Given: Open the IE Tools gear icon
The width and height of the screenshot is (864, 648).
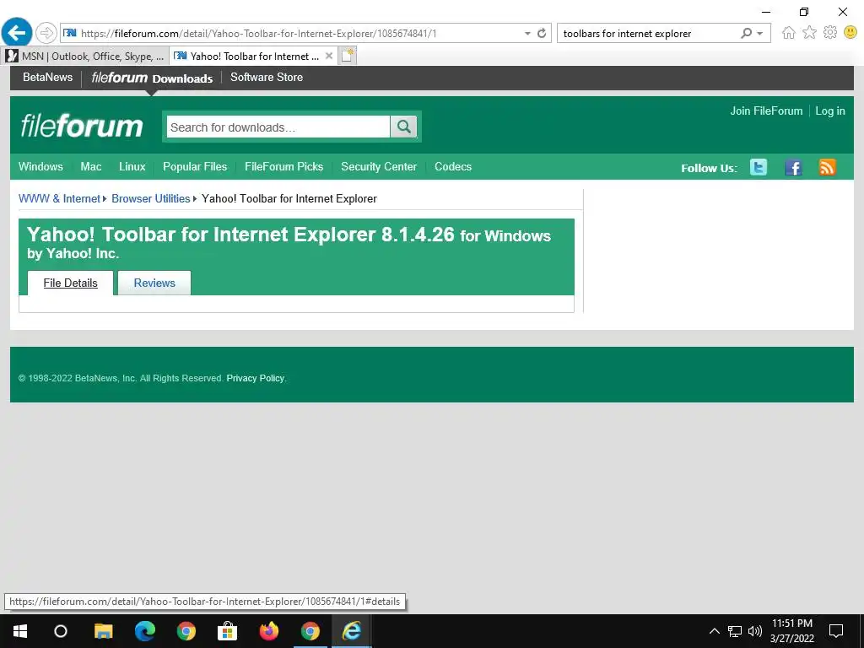Looking at the screenshot, I should pos(830,33).
